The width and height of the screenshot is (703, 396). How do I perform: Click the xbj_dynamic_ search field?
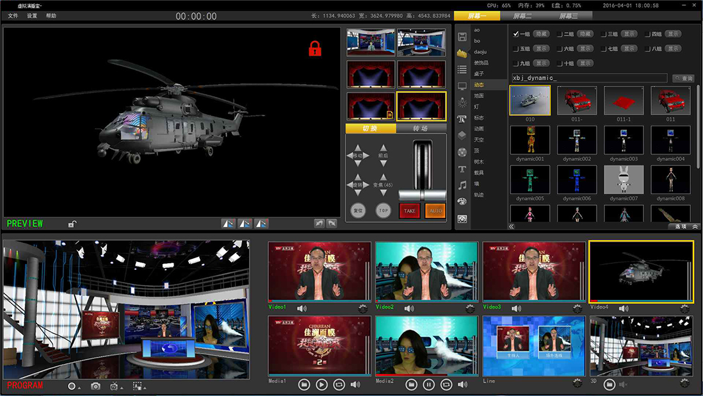tap(589, 78)
